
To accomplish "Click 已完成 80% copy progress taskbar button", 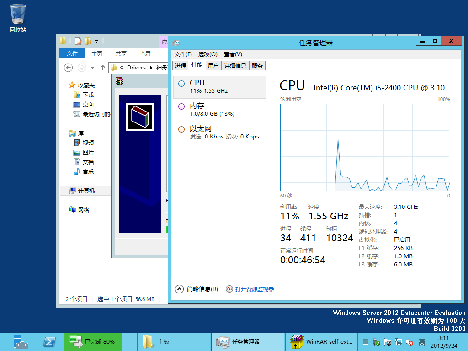I will [x=93, y=342].
